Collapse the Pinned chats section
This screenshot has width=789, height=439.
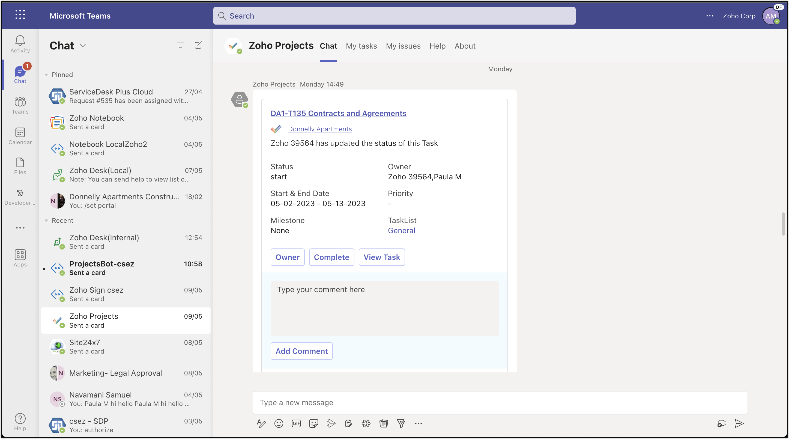pos(46,75)
